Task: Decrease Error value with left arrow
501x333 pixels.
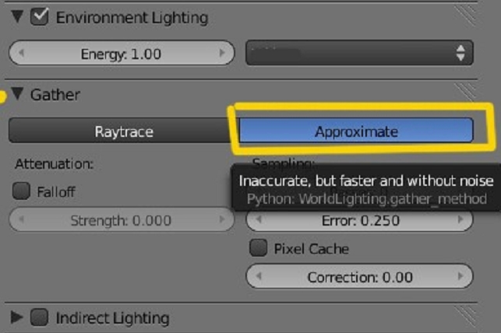Action: pos(258,220)
